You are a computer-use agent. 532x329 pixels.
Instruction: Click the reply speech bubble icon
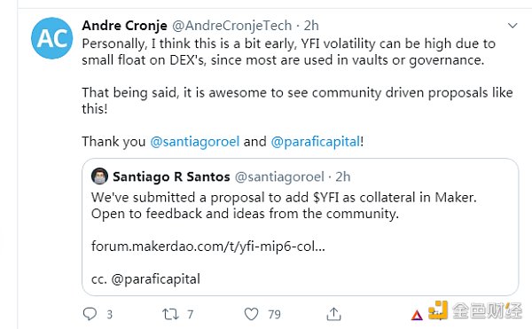(90, 314)
